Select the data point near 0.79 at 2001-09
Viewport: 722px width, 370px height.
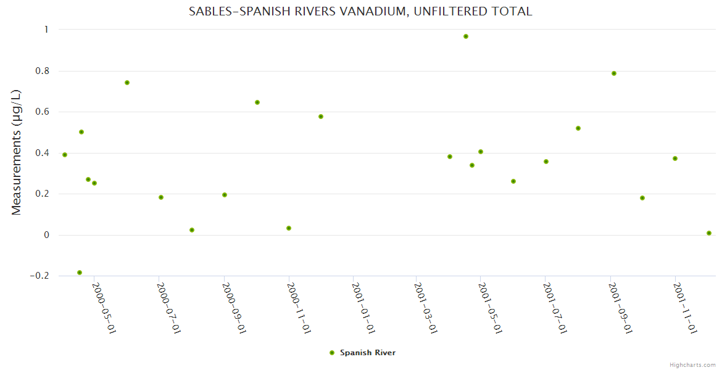click(614, 73)
